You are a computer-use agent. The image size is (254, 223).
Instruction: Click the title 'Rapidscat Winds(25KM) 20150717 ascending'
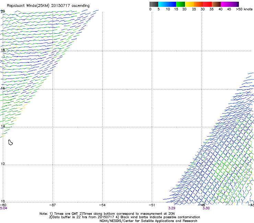tap(48, 6)
